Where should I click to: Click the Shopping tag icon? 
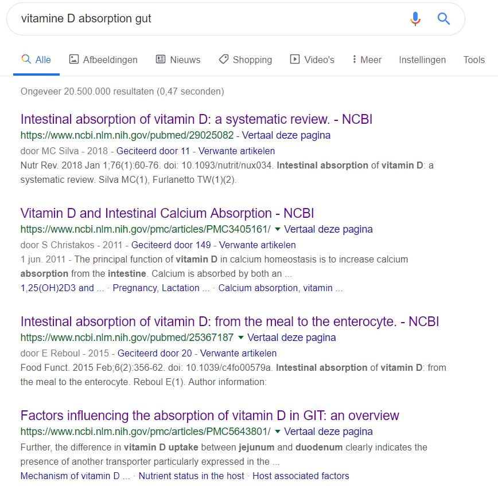click(224, 60)
